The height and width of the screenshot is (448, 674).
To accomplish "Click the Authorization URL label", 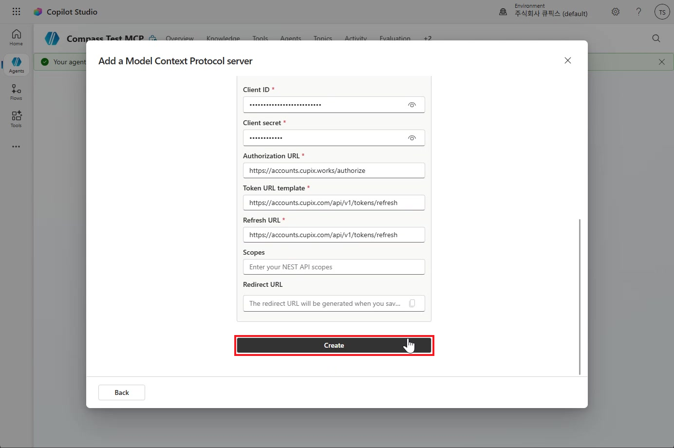I will 271,156.
